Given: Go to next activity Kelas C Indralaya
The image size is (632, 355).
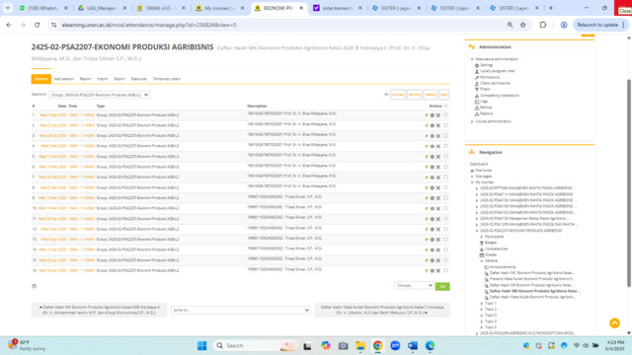Looking at the screenshot, I should [382, 310].
